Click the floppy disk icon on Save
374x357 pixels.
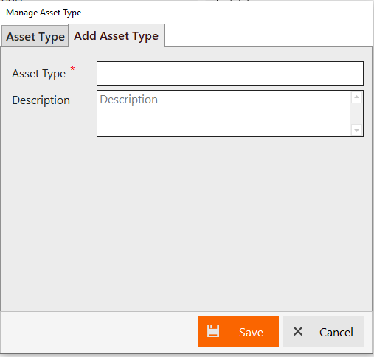tap(213, 331)
